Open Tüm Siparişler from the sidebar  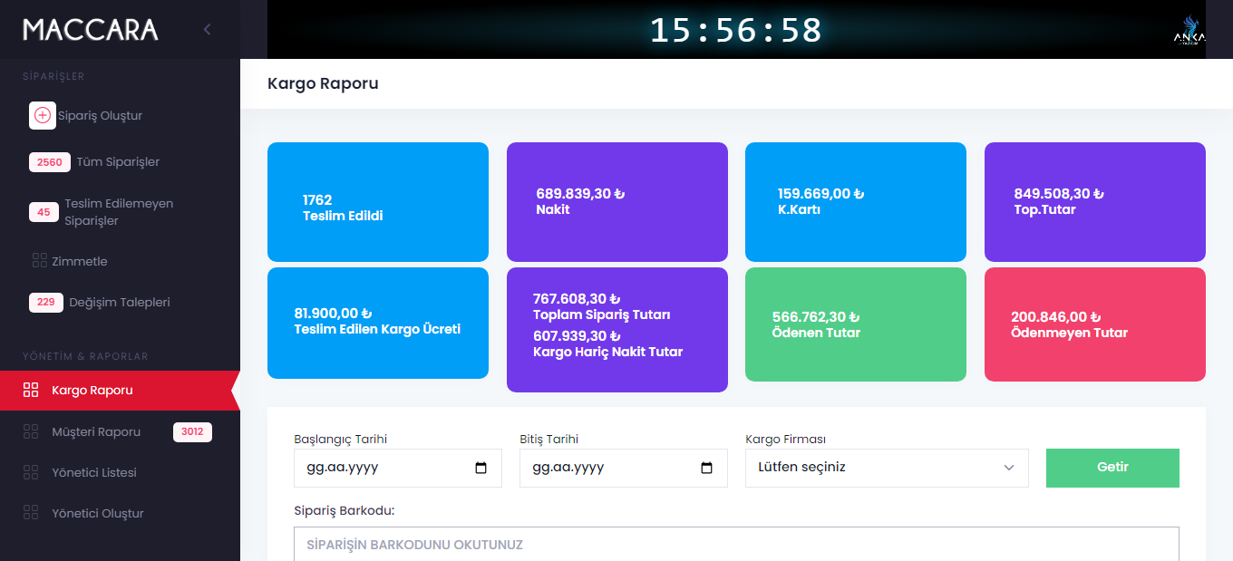(x=118, y=162)
